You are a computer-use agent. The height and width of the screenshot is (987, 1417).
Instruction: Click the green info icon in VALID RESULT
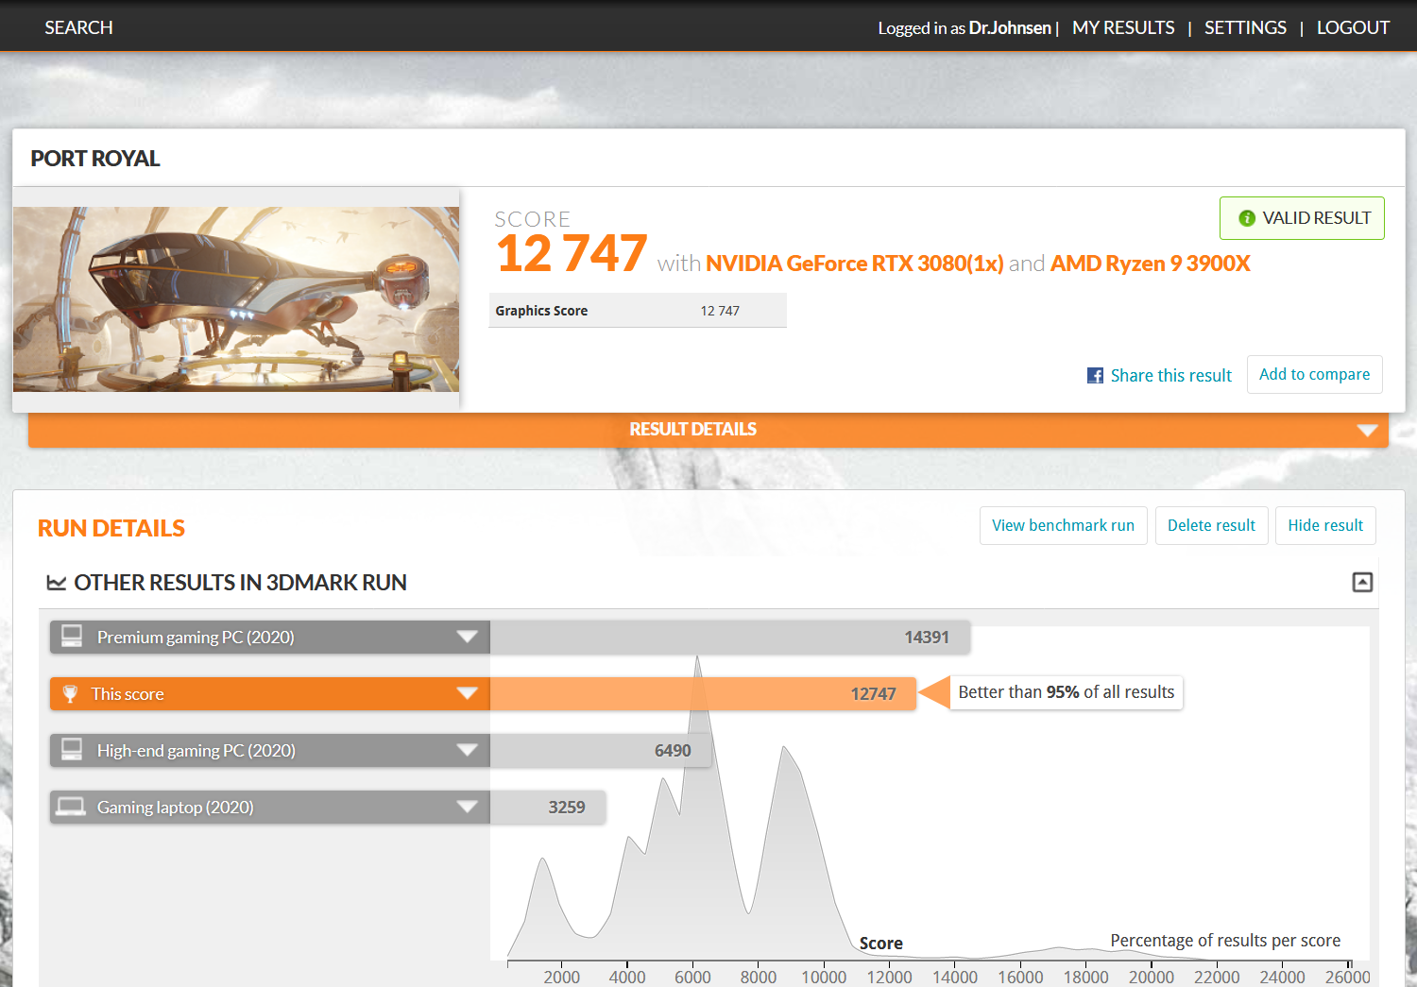1247,218
